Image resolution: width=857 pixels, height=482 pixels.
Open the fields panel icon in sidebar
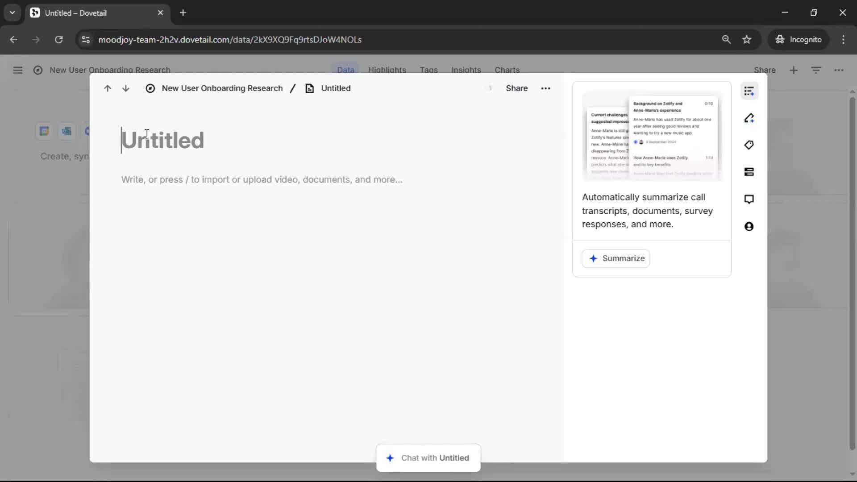749,172
